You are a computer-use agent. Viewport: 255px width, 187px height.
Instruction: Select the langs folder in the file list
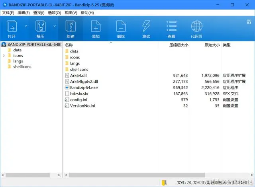pyautogui.click(x=75, y=64)
